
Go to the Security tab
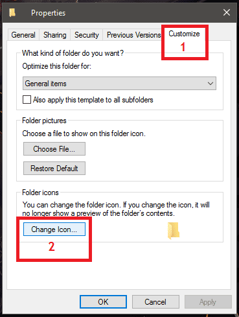[x=87, y=35]
